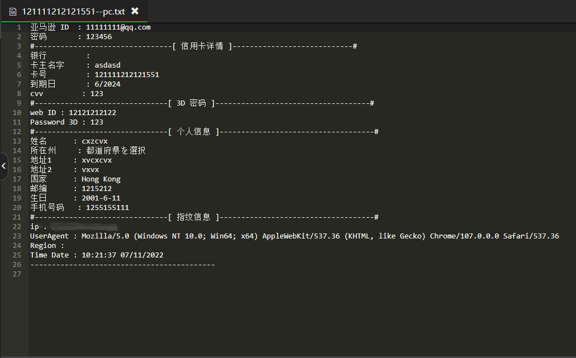The width and height of the screenshot is (576, 358).
Task: Click the document icon in the file tab
Action: click(x=13, y=11)
